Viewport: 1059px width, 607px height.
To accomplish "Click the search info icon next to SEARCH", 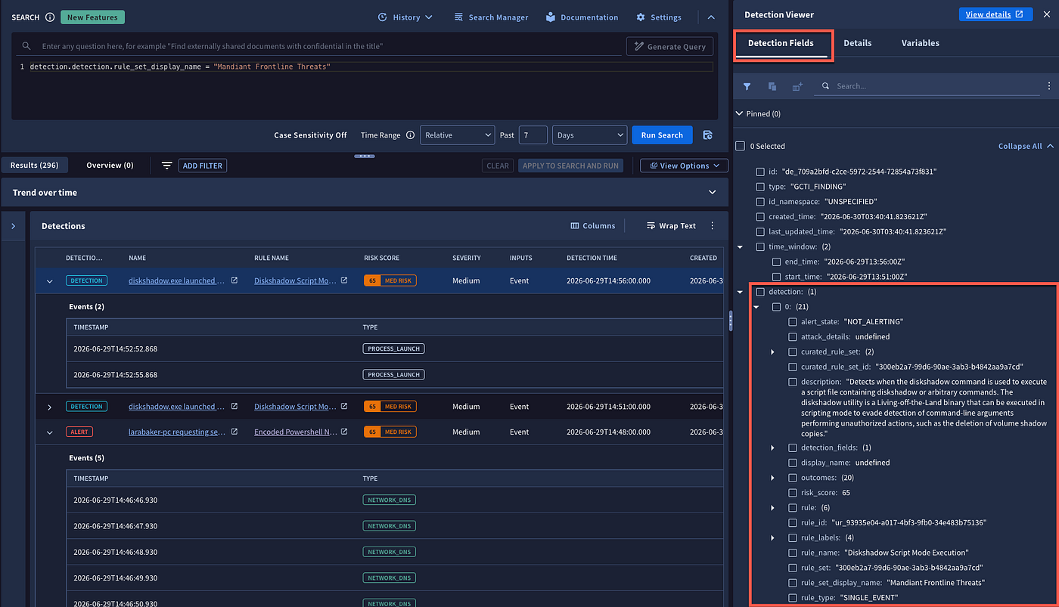I will pyautogui.click(x=50, y=17).
